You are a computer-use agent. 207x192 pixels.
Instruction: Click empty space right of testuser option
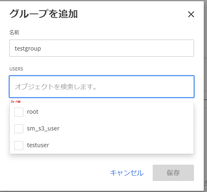[121, 146]
